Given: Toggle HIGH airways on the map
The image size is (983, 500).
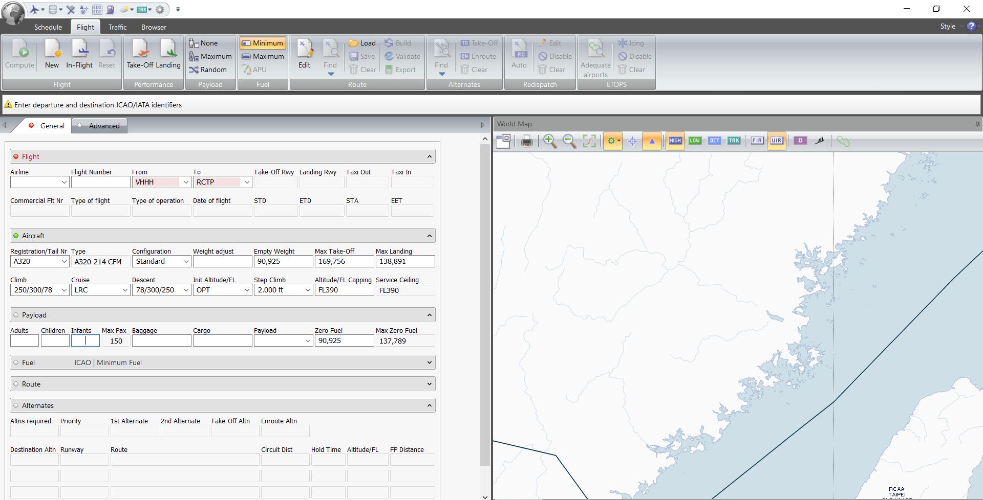Looking at the screenshot, I should (675, 141).
